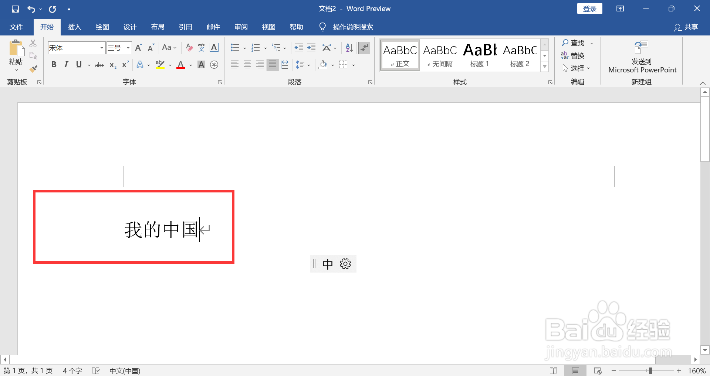The width and height of the screenshot is (710, 376).
Task: Apply the 标题 1 style
Action: (479, 55)
